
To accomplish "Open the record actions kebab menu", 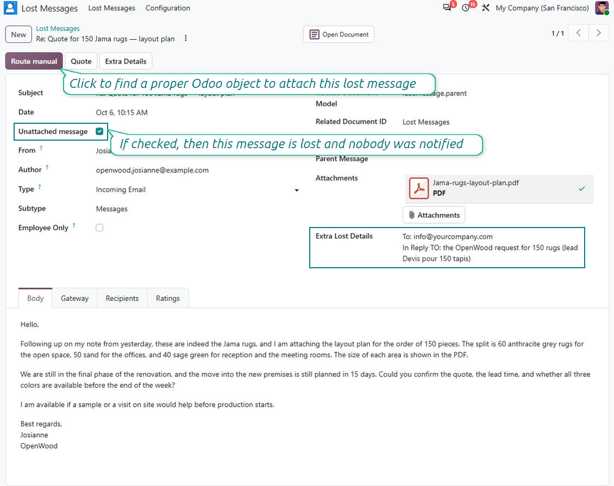I will pyautogui.click(x=186, y=38).
